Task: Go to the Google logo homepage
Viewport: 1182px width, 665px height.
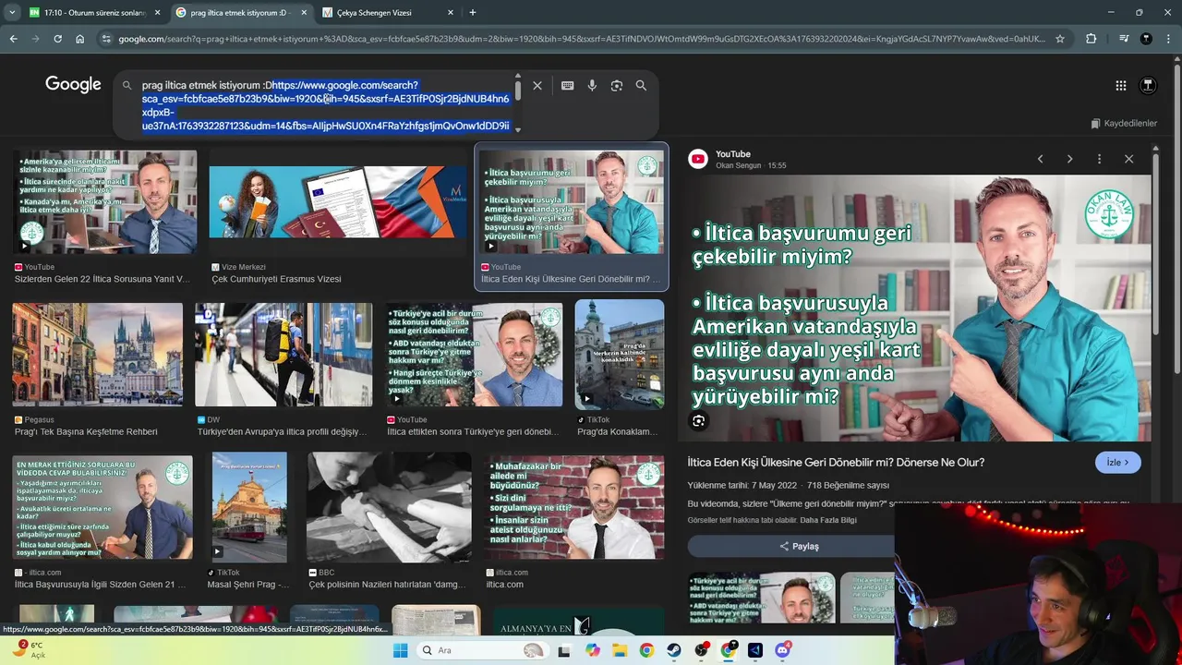Action: [73, 85]
